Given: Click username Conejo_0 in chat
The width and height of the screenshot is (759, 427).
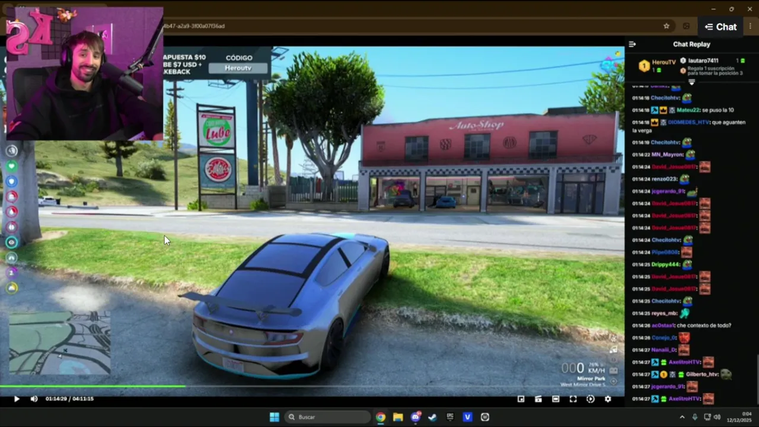Looking at the screenshot, I should (x=664, y=338).
